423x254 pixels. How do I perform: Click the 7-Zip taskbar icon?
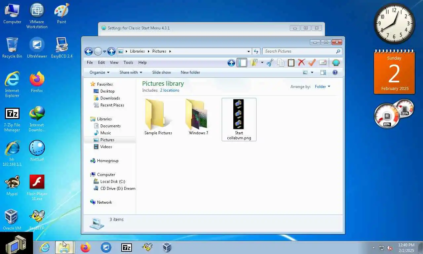(x=127, y=247)
